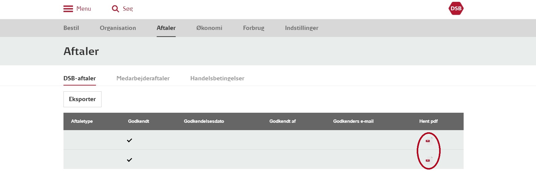Click the first row's Godkendt checkmark
The width and height of the screenshot is (536, 179).
click(x=129, y=140)
